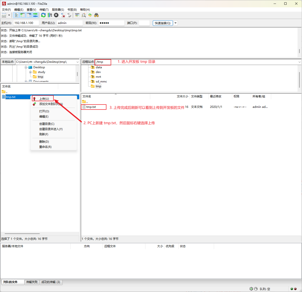Toggle the message log display
The height and width of the screenshot is (292, 302).
pyautogui.click(x=16, y=15)
